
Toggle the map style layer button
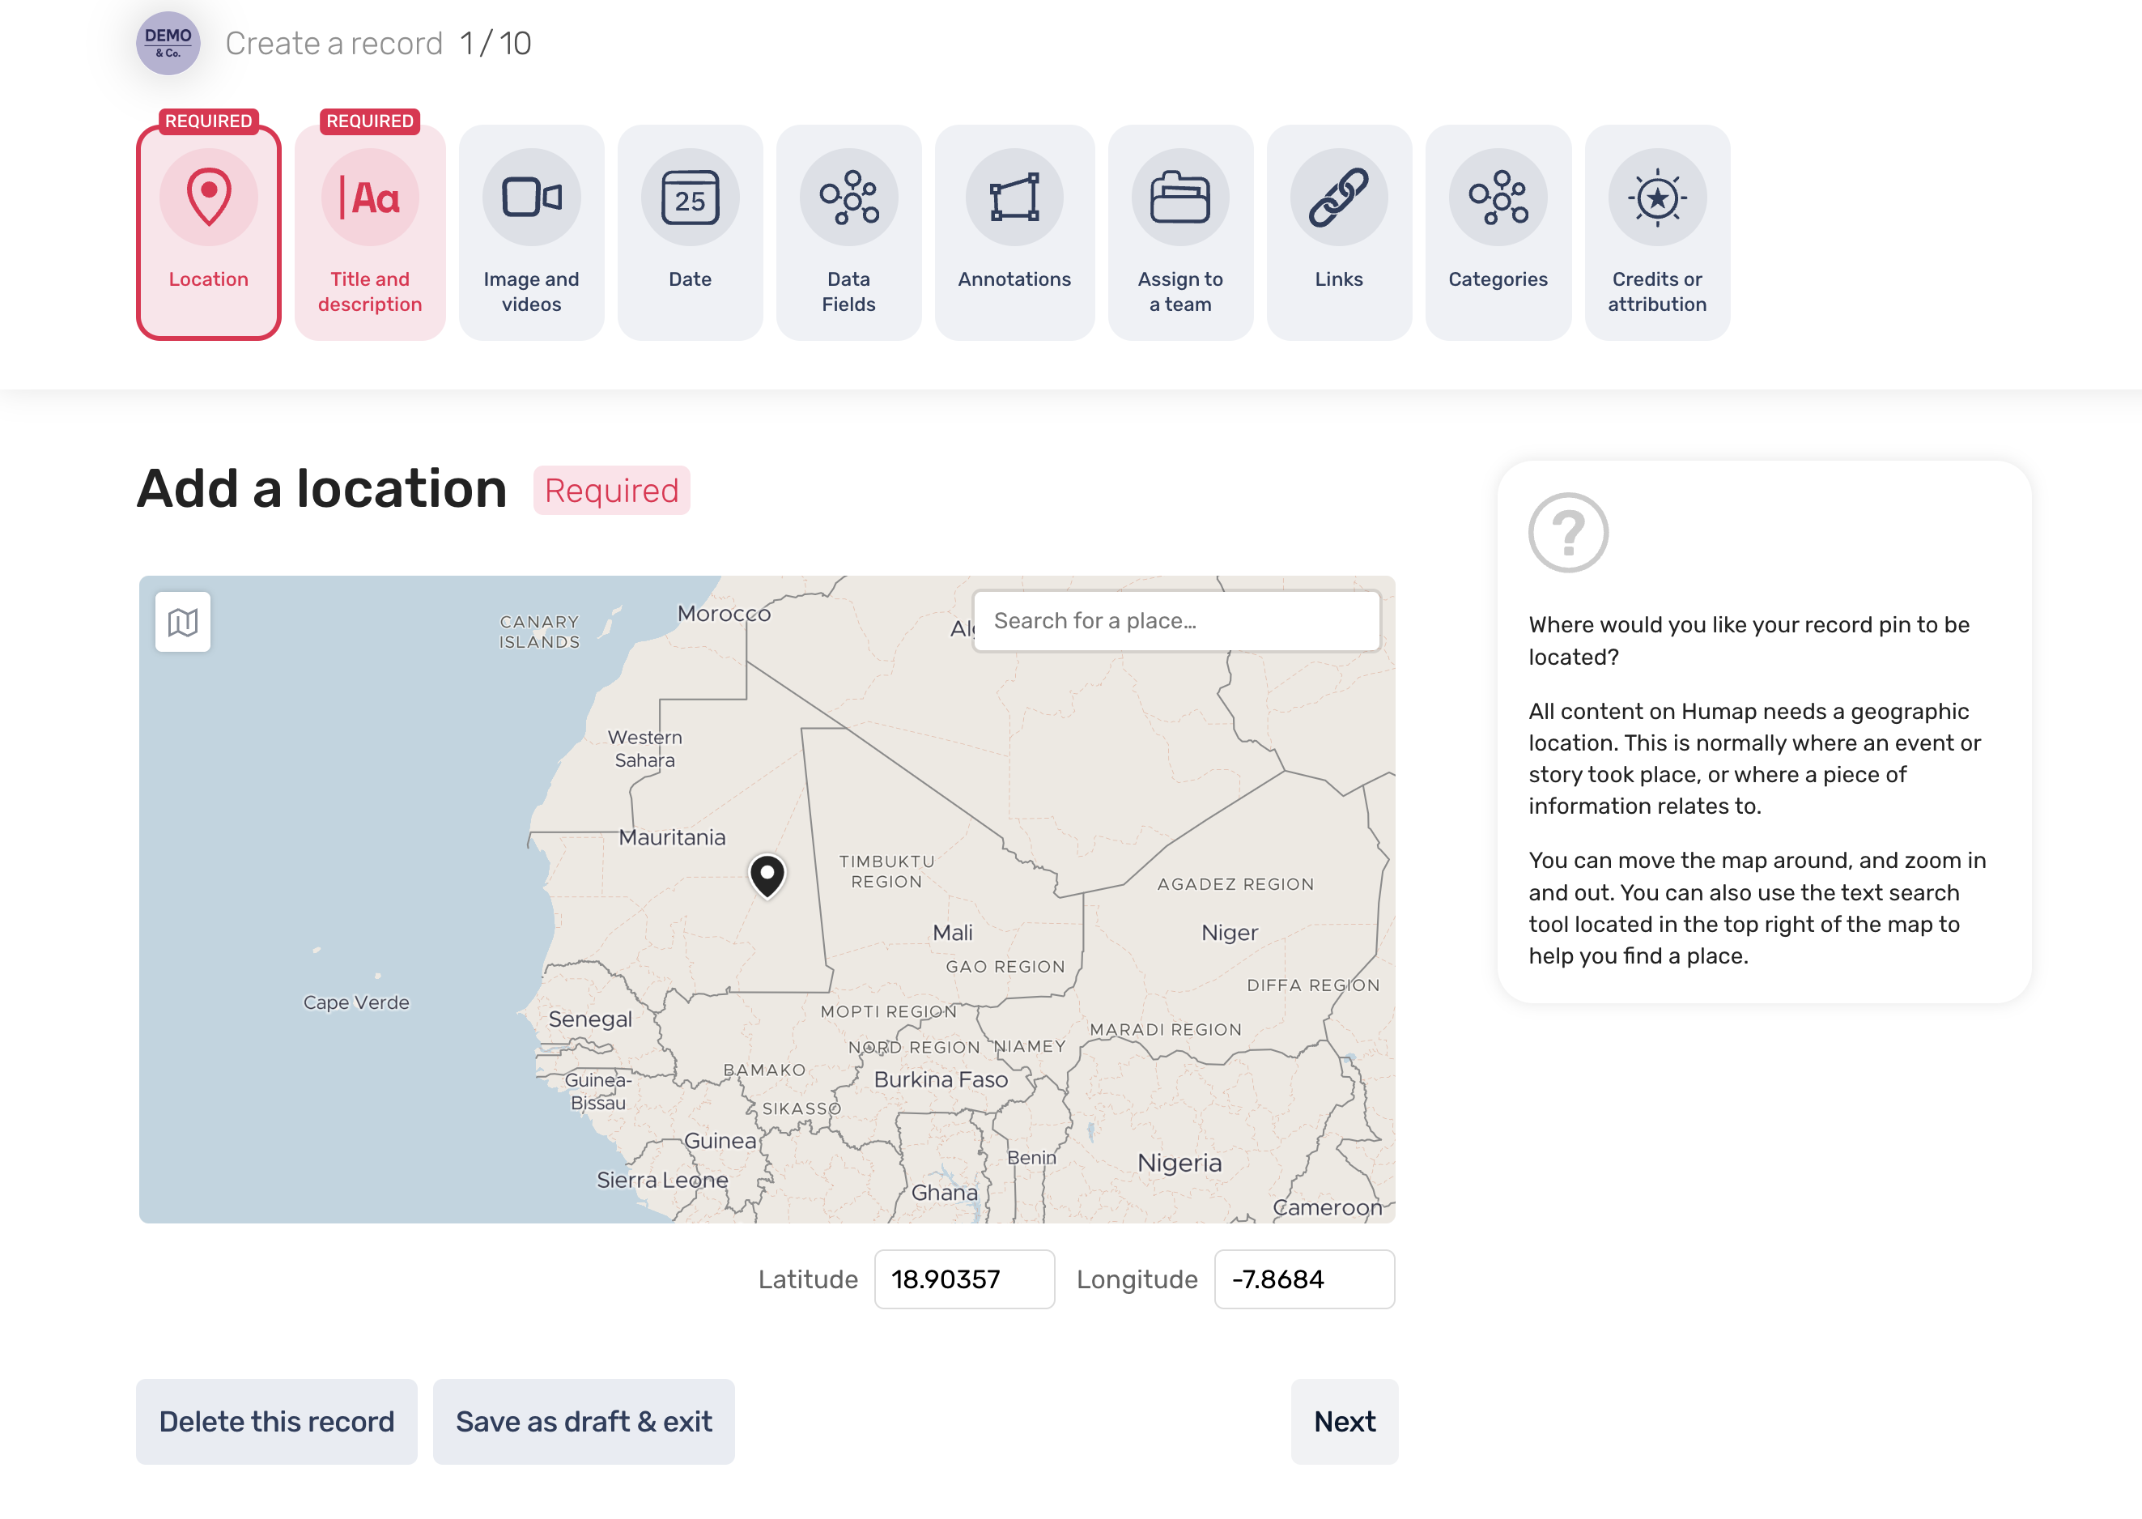(x=183, y=622)
